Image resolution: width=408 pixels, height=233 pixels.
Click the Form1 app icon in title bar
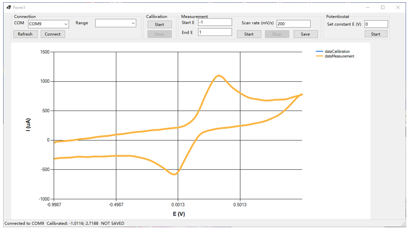pyautogui.click(x=9, y=7)
